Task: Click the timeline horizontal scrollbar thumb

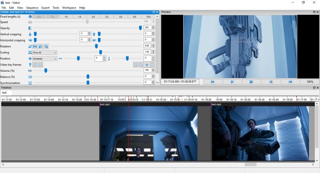Action: click(x=251, y=165)
